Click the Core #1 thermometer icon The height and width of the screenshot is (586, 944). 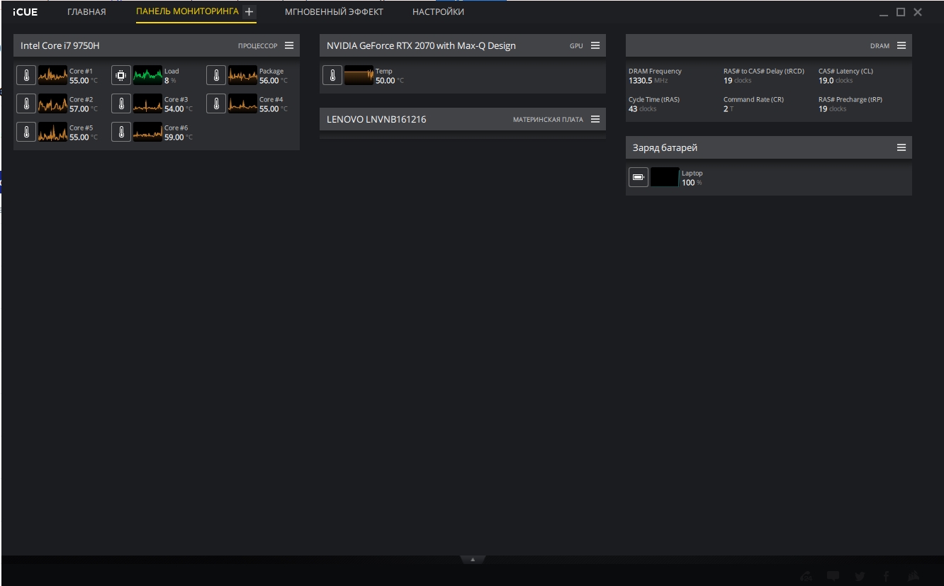26,75
